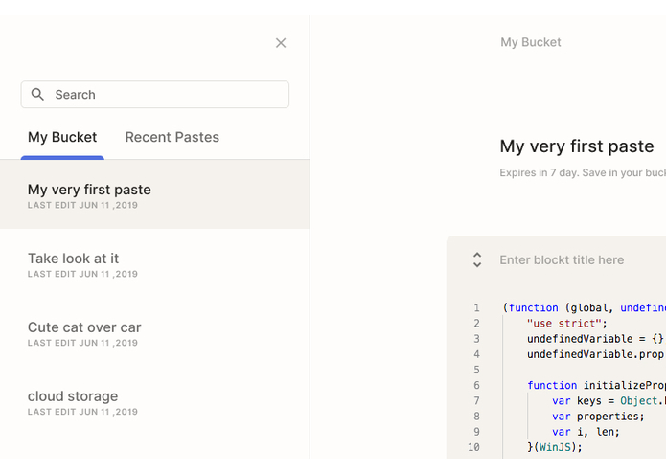Click code line number 10

point(473,447)
